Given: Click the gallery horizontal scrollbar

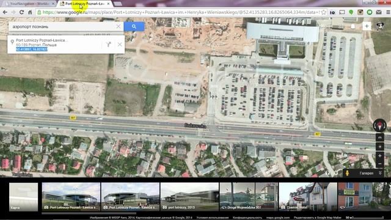Looking at the screenshot, I should coord(89,213).
